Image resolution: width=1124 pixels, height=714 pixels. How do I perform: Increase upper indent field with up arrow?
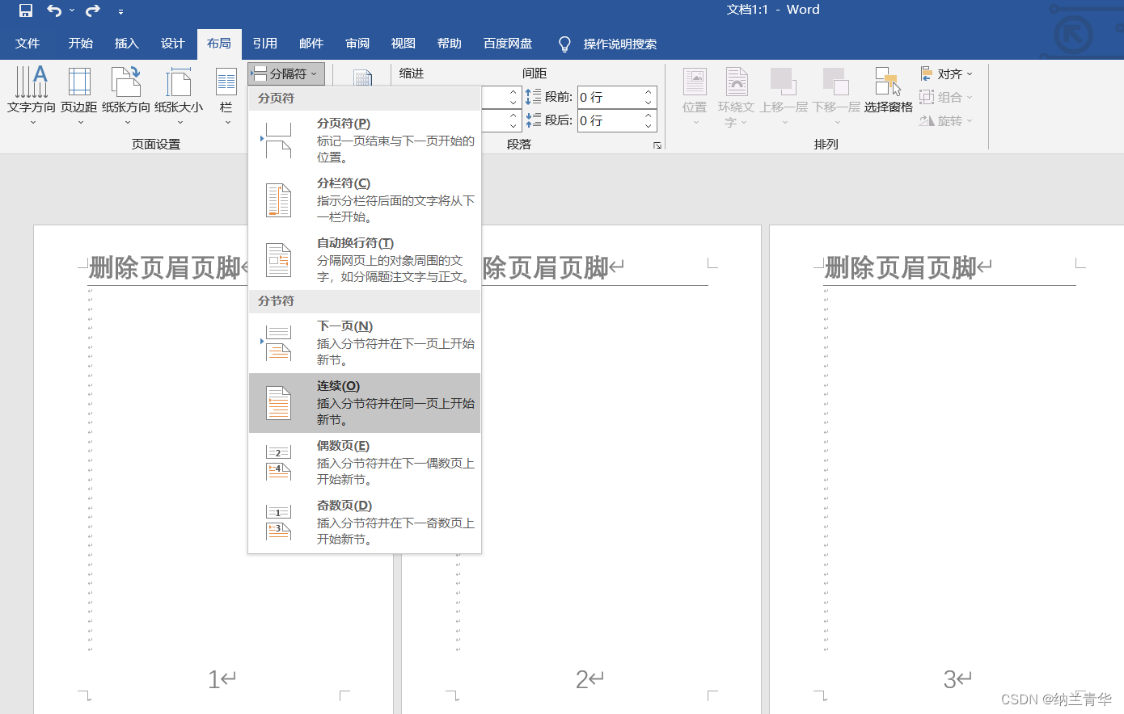click(x=513, y=92)
